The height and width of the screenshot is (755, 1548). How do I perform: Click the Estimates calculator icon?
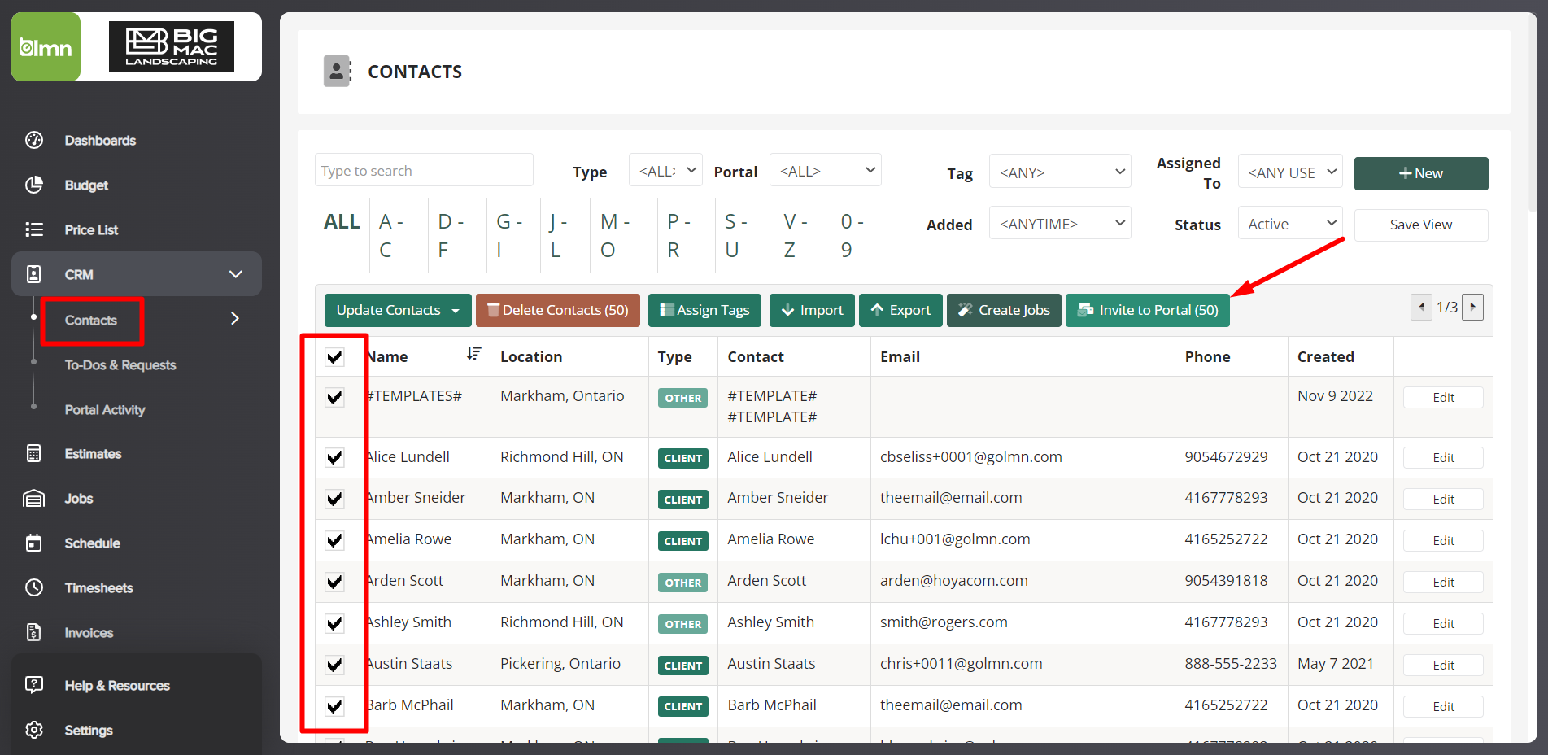tap(34, 453)
